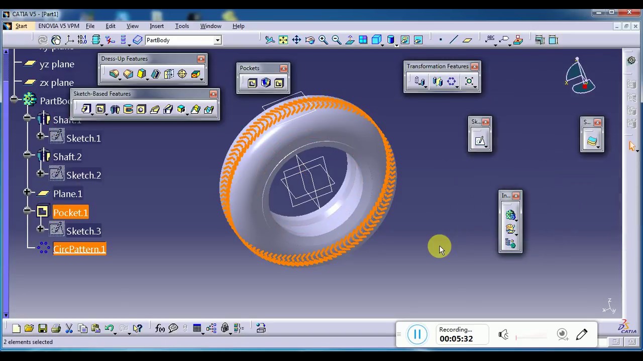Click the Normal View icon

point(350,40)
